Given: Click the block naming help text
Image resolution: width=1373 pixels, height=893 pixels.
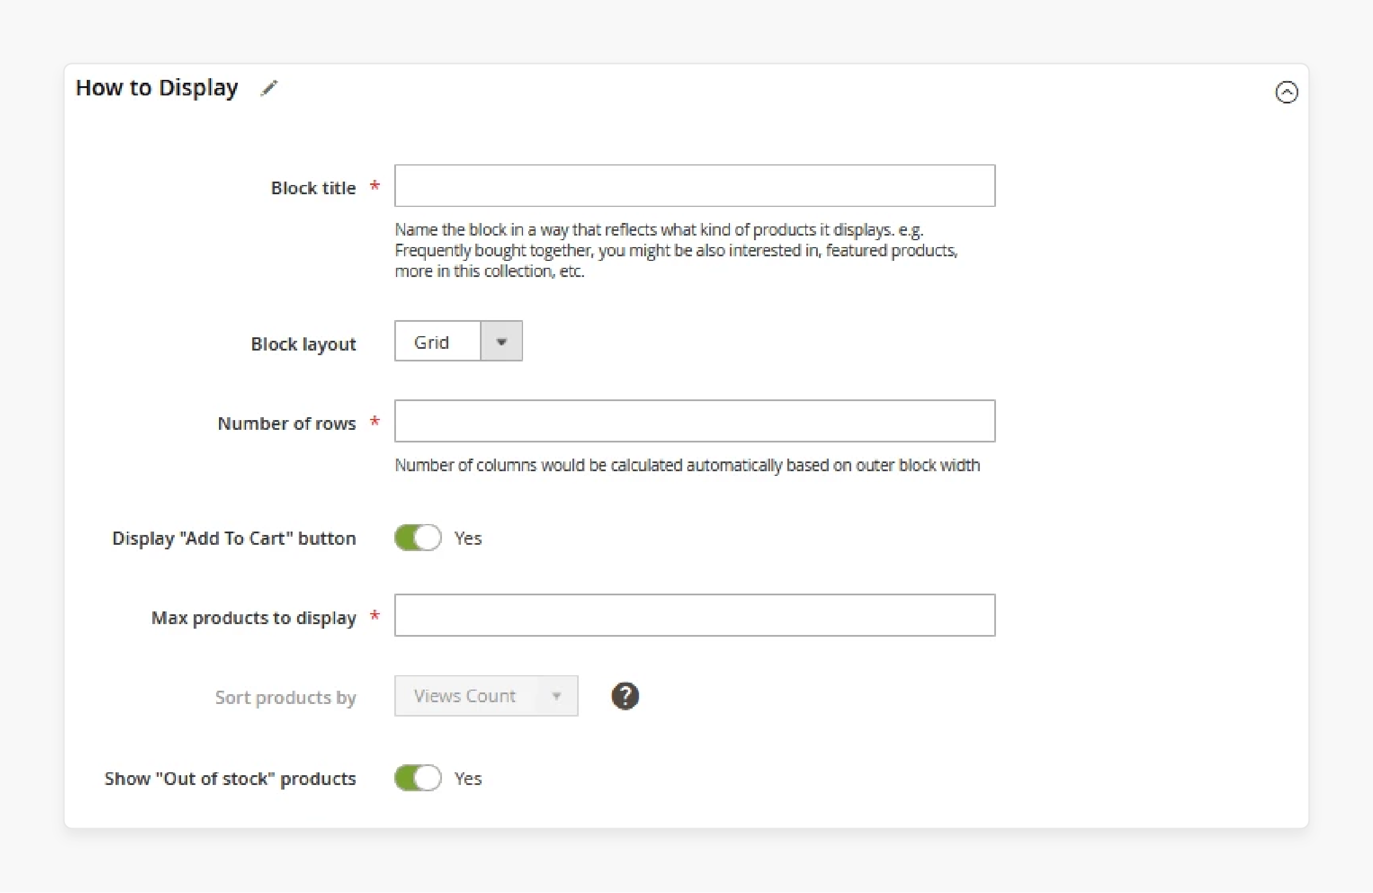Looking at the screenshot, I should click(x=676, y=251).
